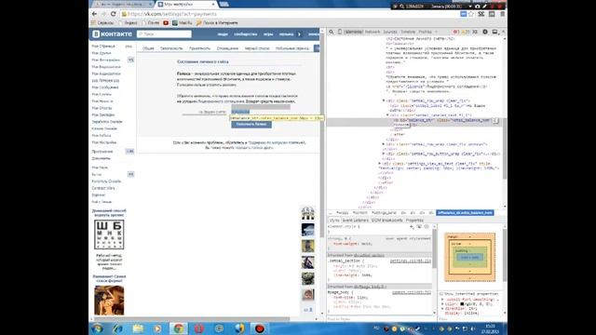
Task: Expand the color computed property
Action: coord(442,304)
